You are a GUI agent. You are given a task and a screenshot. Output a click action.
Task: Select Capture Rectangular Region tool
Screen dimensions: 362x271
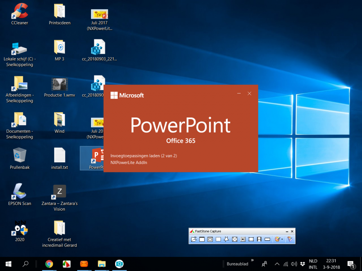click(218, 239)
